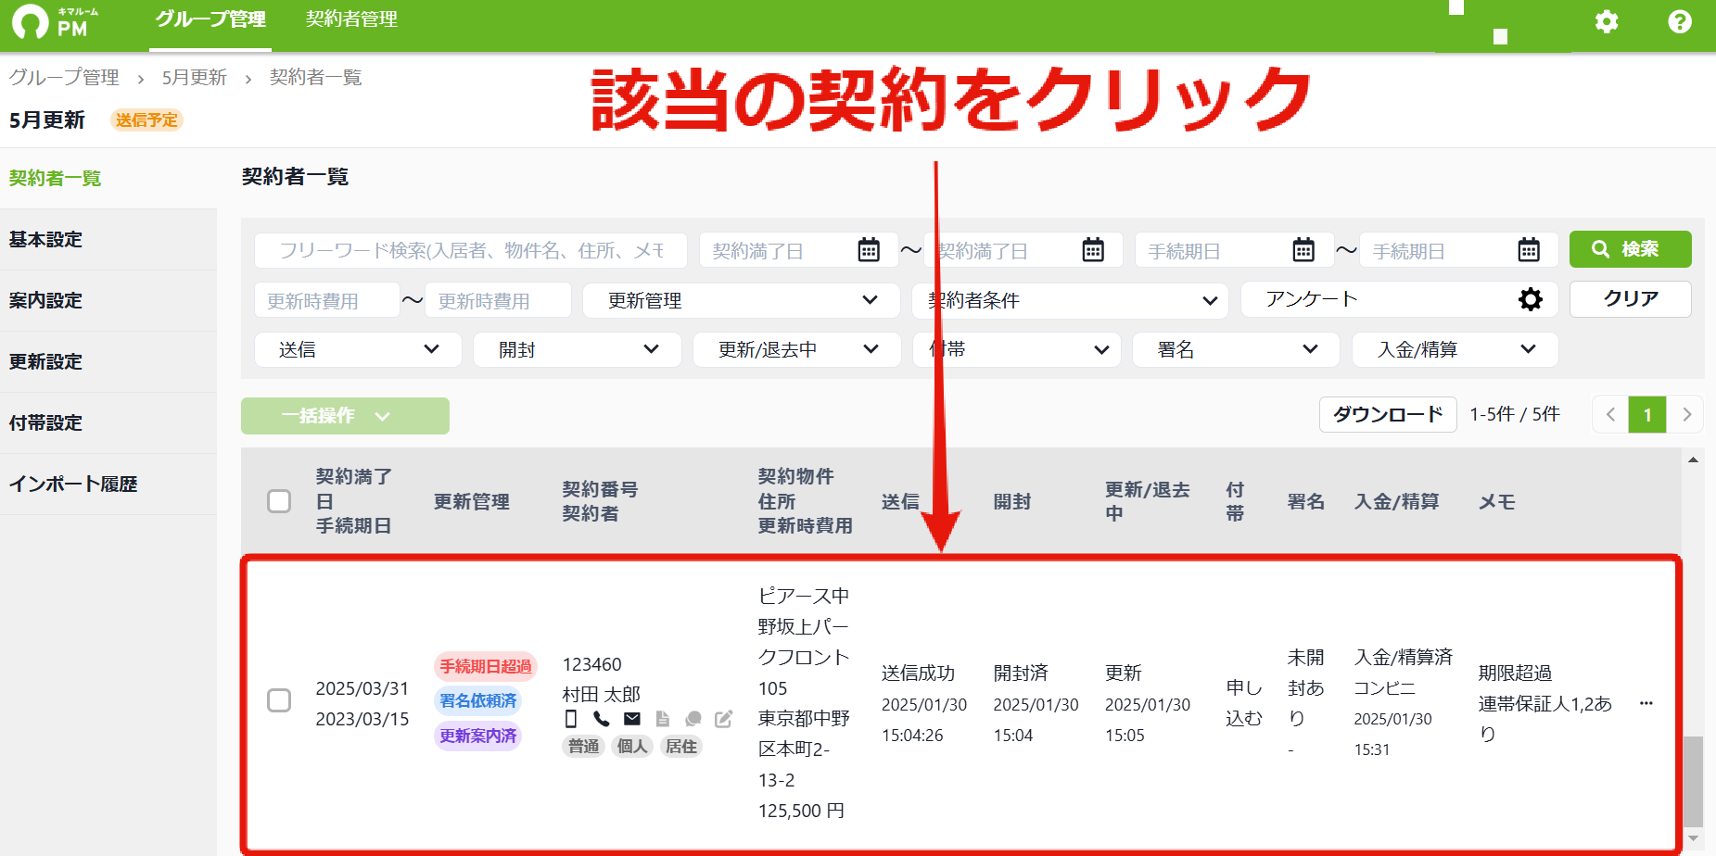Click the free-word search field
The width and height of the screenshot is (1716, 856).
[471, 250]
